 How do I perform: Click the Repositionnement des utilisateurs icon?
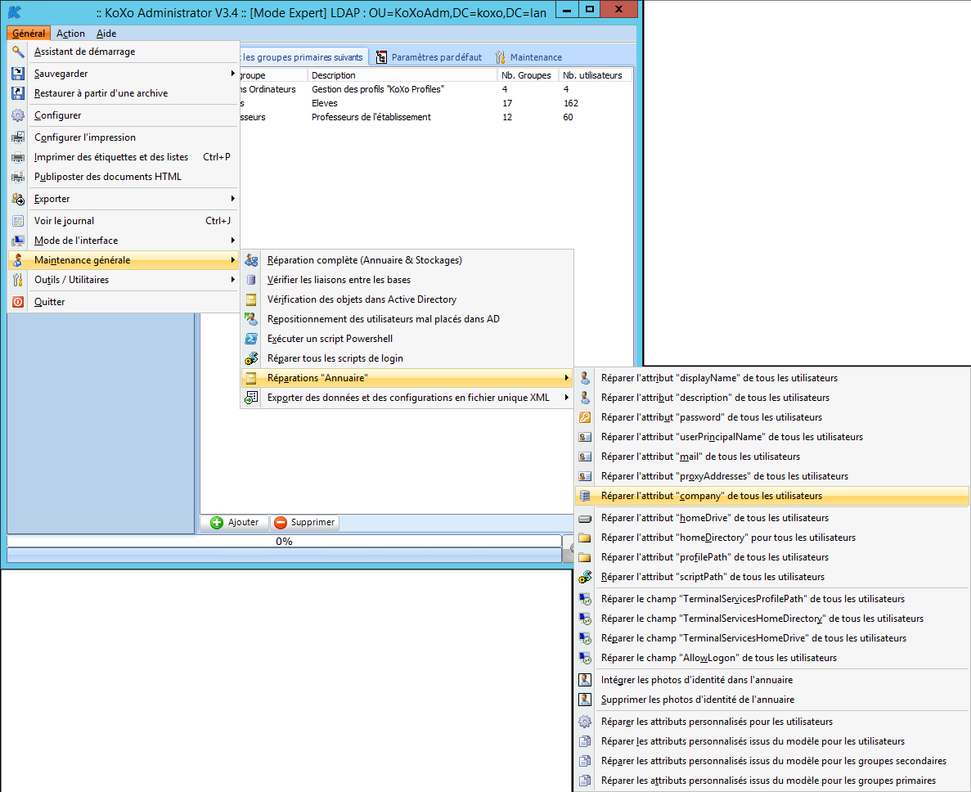pos(251,319)
